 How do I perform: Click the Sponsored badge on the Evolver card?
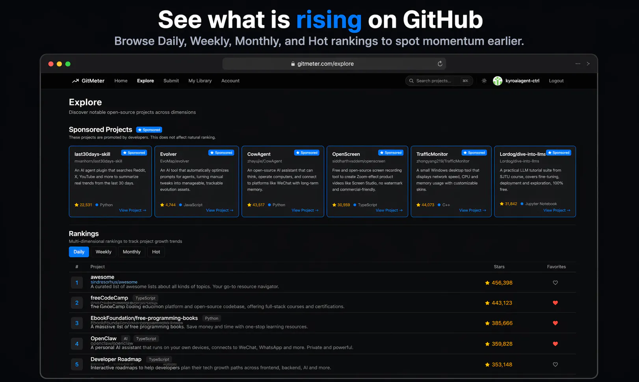(x=221, y=152)
